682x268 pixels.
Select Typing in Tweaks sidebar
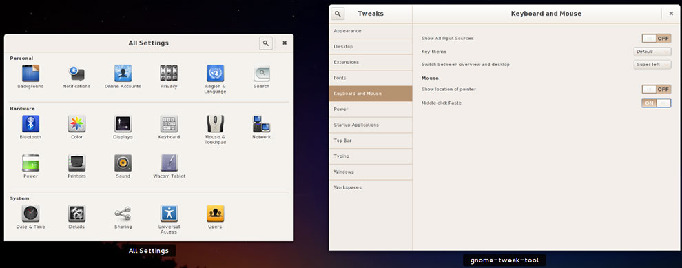[370, 156]
